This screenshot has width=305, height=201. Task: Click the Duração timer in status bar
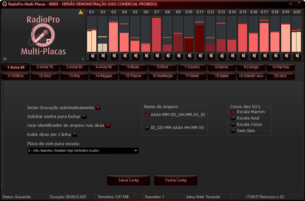[x=68, y=197]
